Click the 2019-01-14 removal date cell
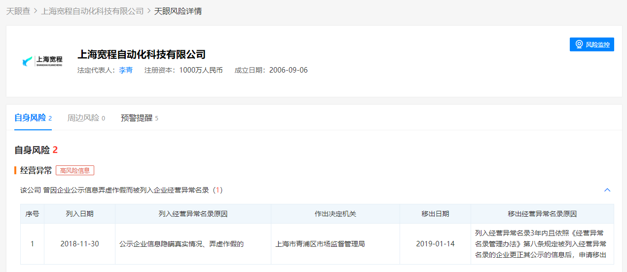 pyautogui.click(x=435, y=244)
